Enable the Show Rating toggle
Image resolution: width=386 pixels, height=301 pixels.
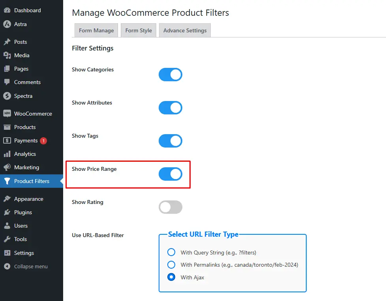pos(171,207)
